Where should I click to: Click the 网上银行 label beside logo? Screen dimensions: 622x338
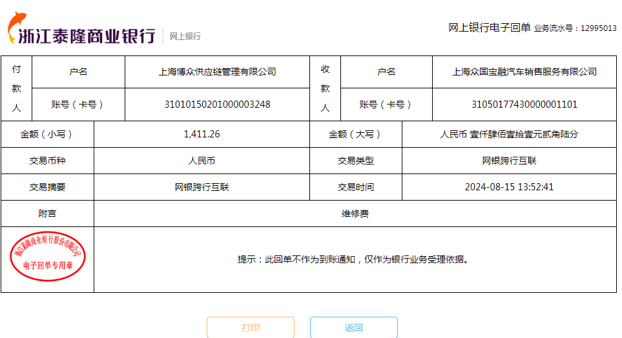pyautogui.click(x=185, y=36)
